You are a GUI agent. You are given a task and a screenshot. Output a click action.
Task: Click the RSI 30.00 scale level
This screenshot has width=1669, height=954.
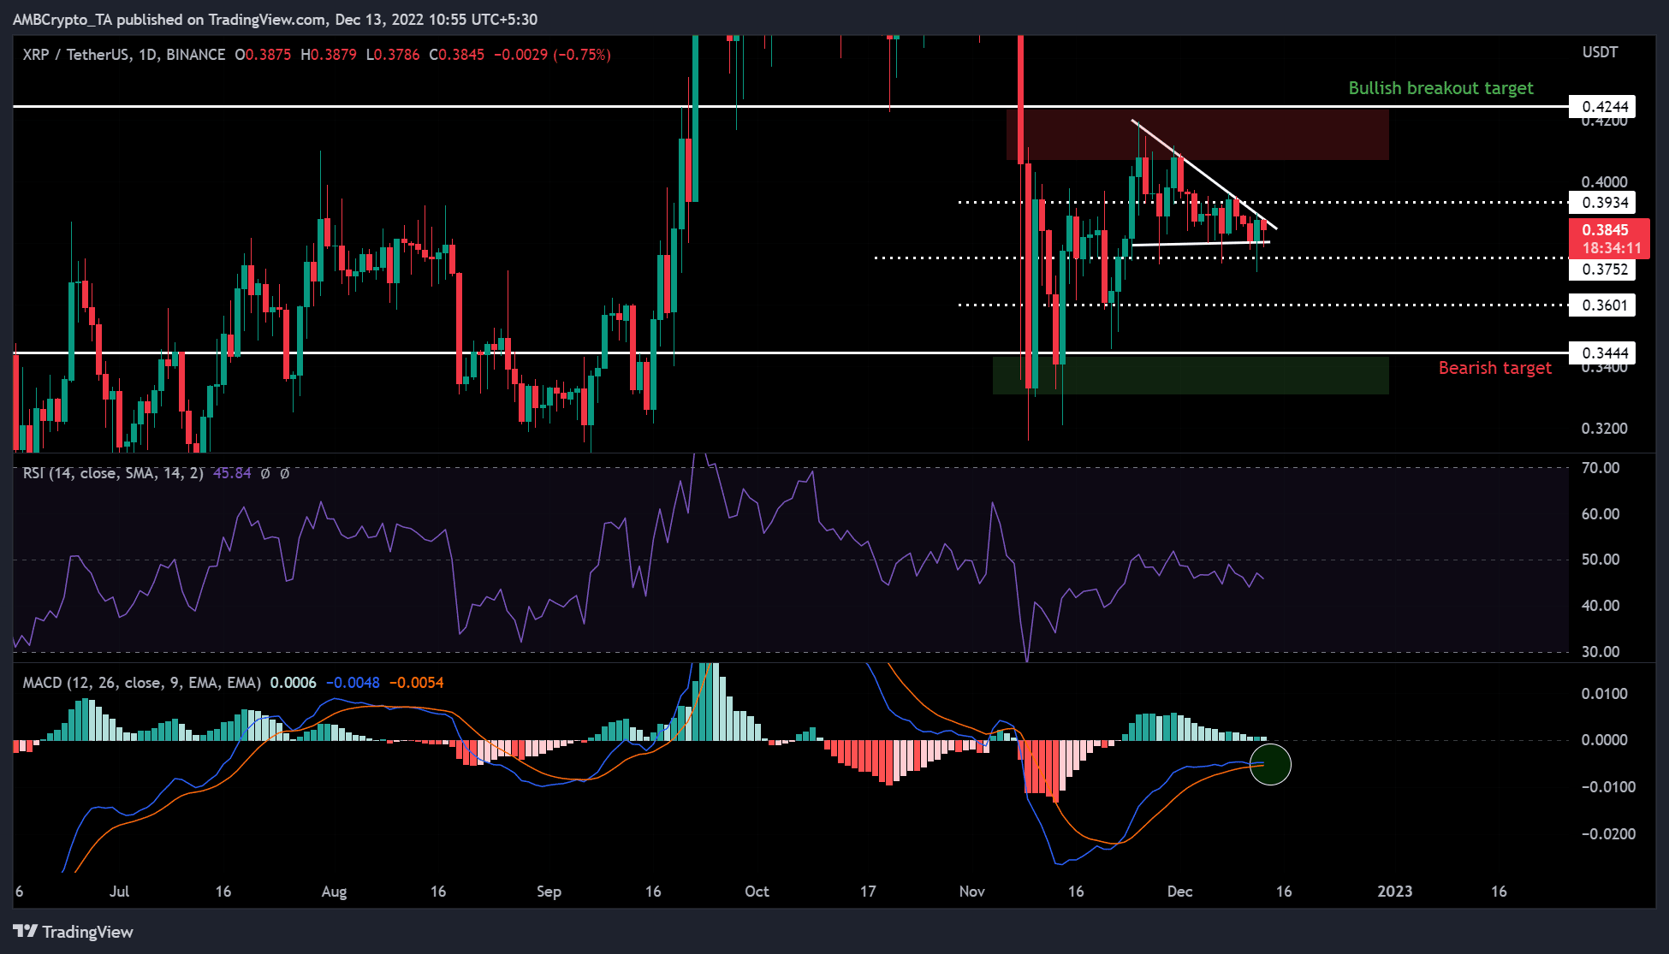pos(1600,652)
